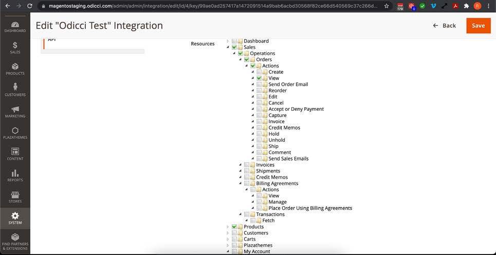The width and height of the screenshot is (496, 255).
Task: Open Find Partners & Extensions menu
Action: pyautogui.click(x=15, y=241)
